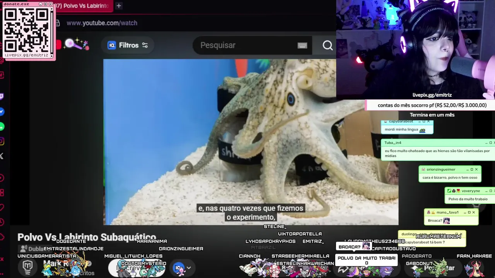
Task: Maximize the mano_tava1 chat bubble
Action: coord(469,212)
